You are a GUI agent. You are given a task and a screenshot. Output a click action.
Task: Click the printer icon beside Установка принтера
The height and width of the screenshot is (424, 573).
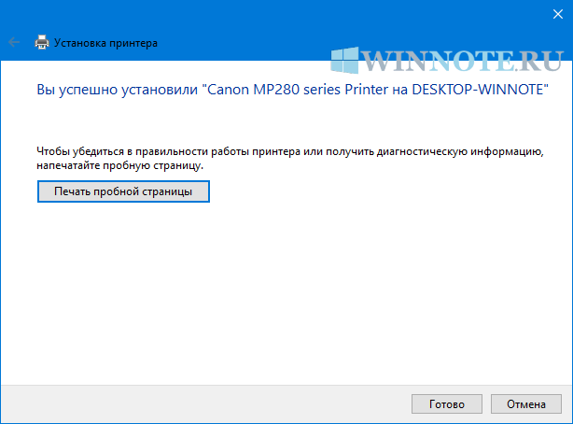pyautogui.click(x=42, y=42)
